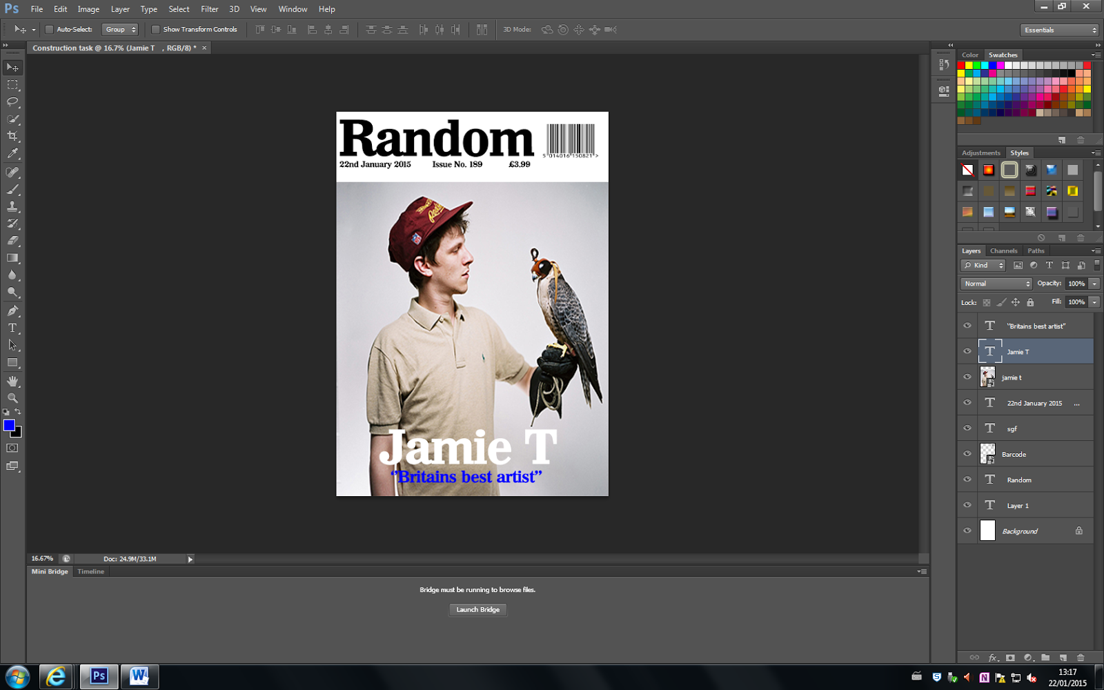Enable the Auto-Select checkbox

tap(49, 30)
